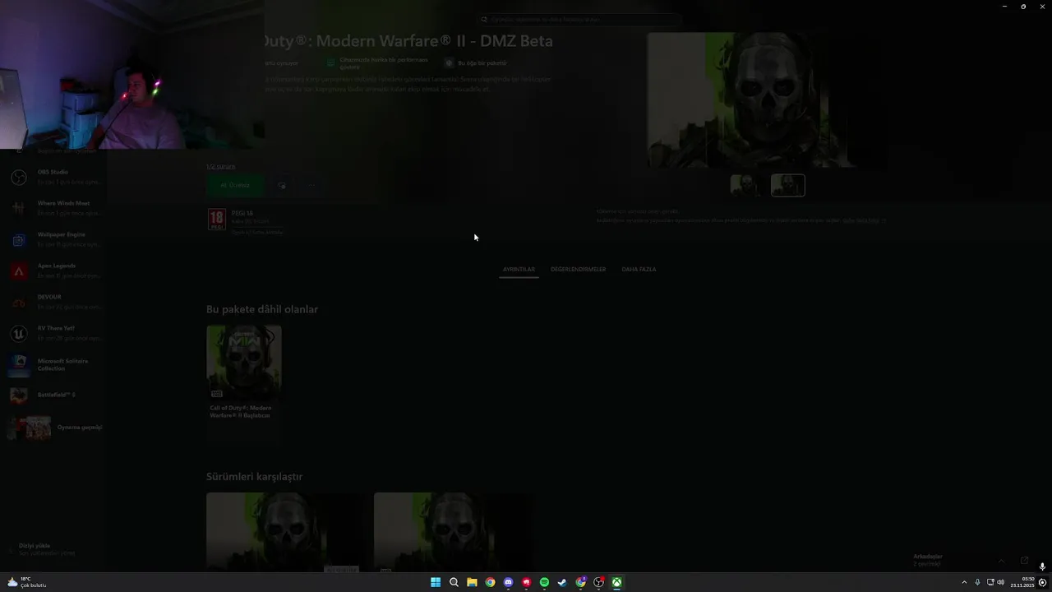1052x592 pixels.
Task: Open the DAHA FAZLA tab
Action: [639, 270]
